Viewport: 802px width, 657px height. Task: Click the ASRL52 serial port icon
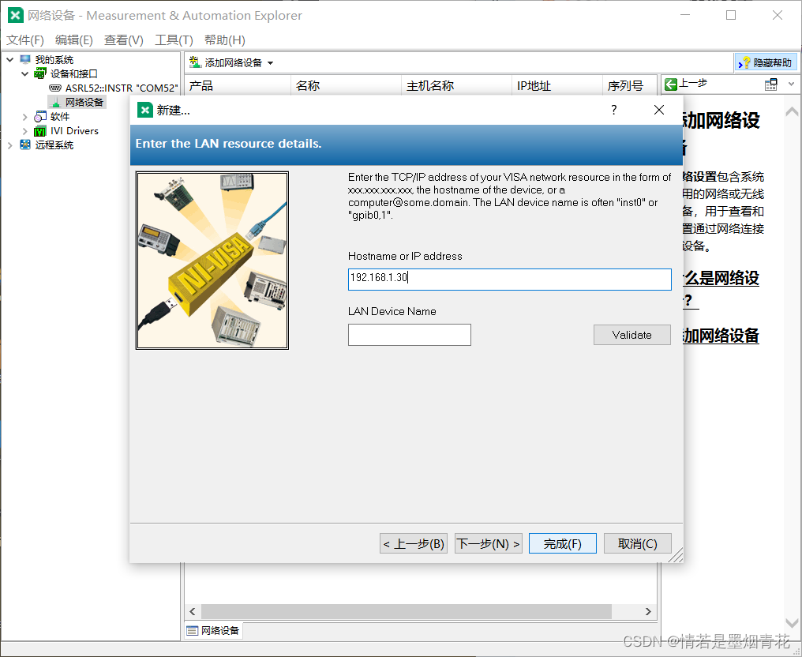54,88
